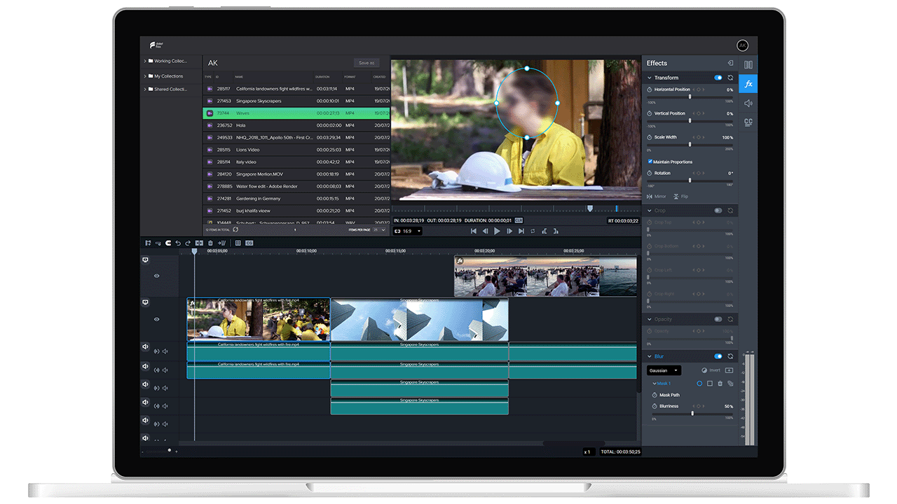Screen dimensions: 897x504
Task: Select the ellipse mask shape for Mask 1
Action: [x=699, y=384]
